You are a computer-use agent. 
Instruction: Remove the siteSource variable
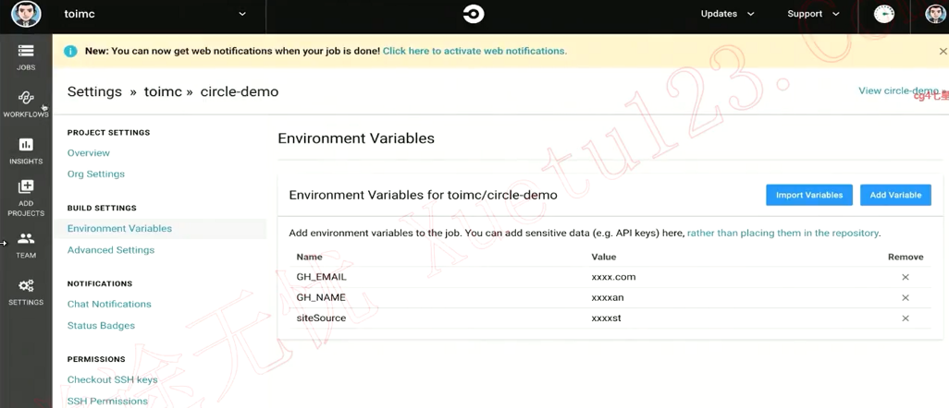(906, 318)
